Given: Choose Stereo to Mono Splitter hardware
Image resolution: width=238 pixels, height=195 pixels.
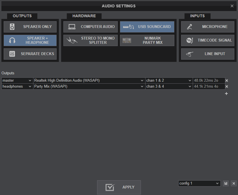Looking at the screenshot, I should 91,40.
